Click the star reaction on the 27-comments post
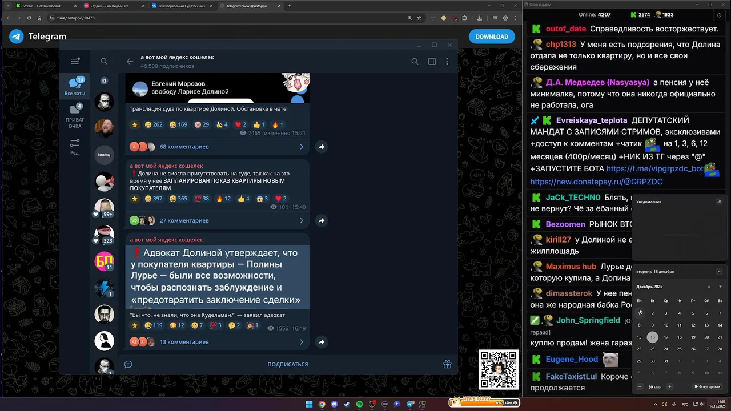Screen dimensions: 731x411 [135, 199]
